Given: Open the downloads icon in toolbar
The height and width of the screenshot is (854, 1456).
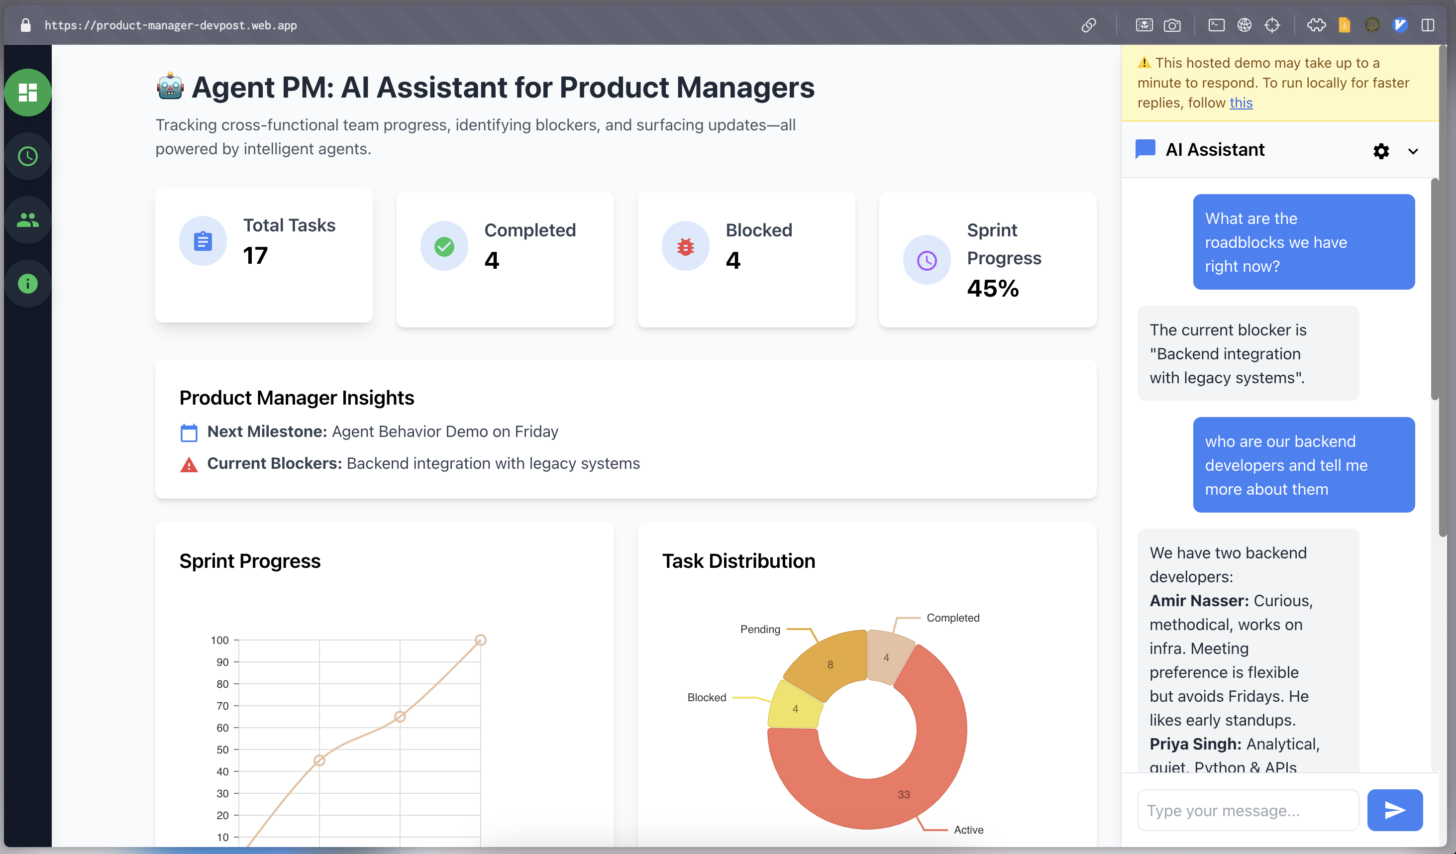Looking at the screenshot, I should (x=1344, y=25).
